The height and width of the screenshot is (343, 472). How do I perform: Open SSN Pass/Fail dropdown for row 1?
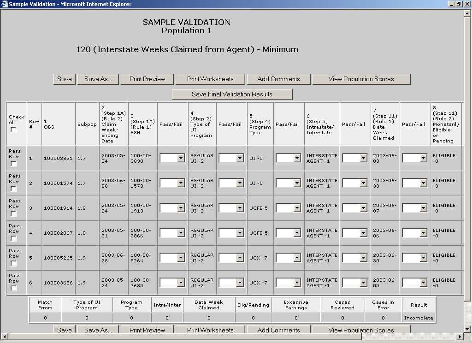coord(181,158)
